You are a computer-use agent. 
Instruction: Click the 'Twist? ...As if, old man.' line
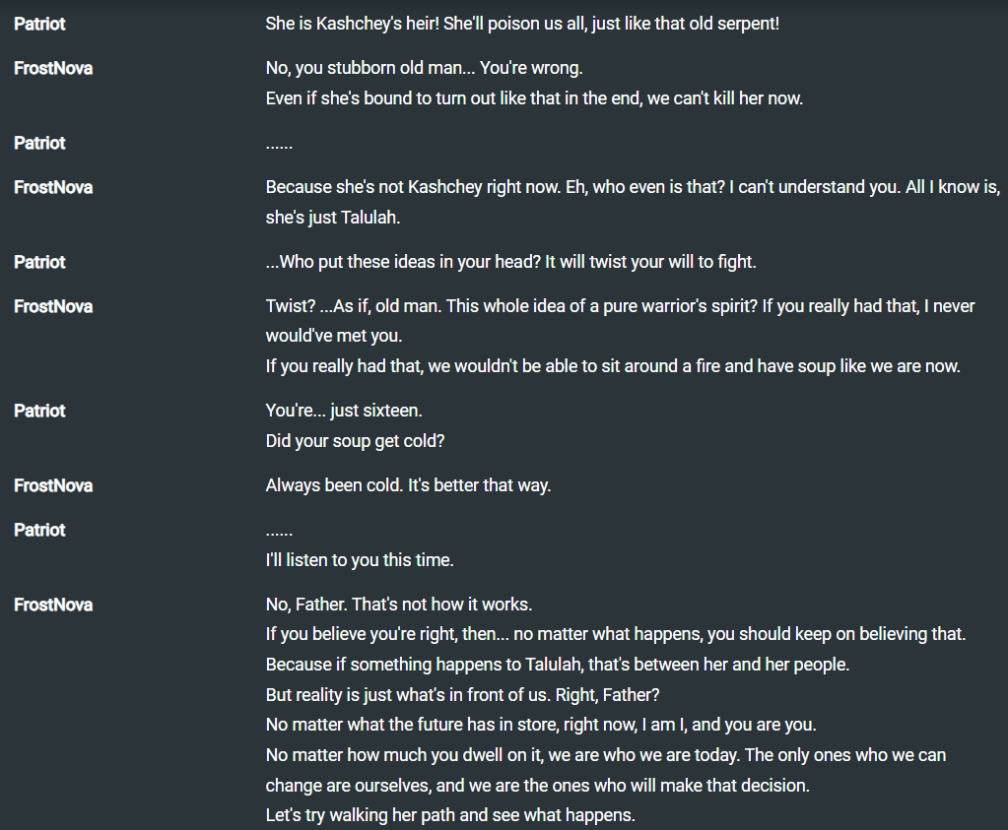point(621,306)
